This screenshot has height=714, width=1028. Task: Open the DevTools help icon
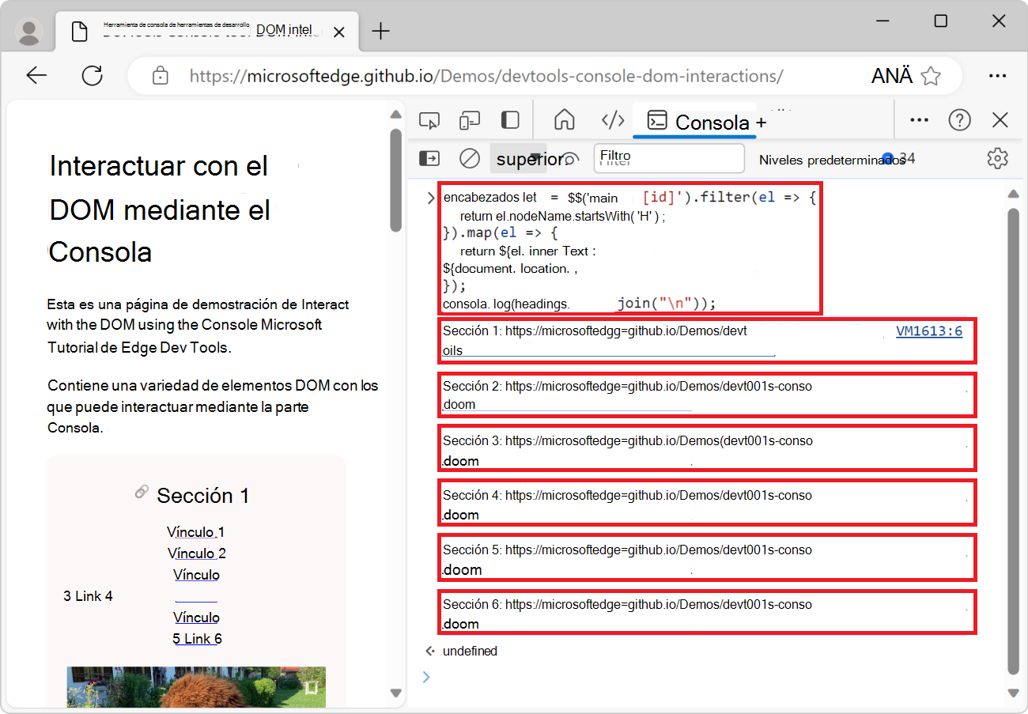(x=959, y=119)
